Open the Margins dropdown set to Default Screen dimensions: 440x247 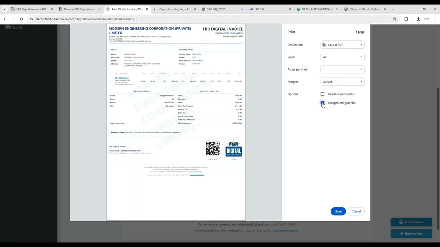(342, 82)
